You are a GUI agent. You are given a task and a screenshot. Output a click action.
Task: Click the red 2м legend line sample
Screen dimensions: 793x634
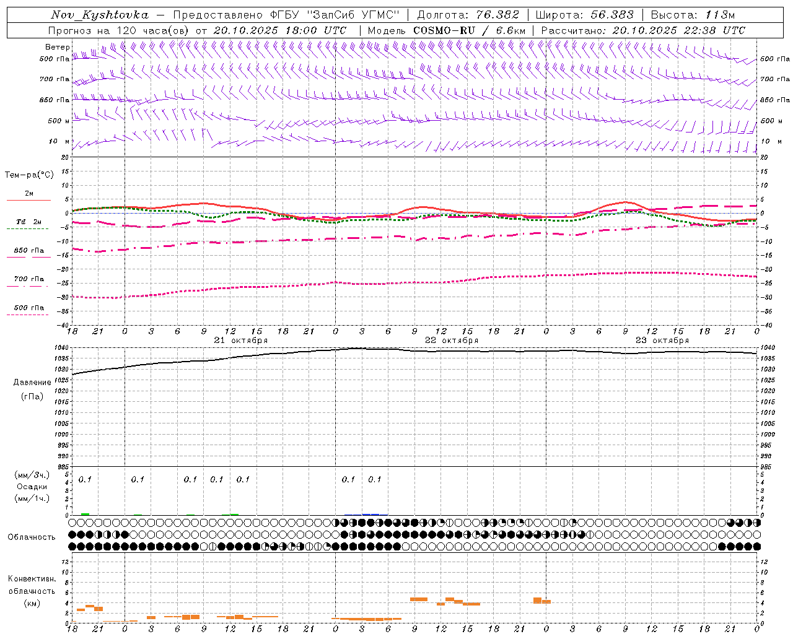[28, 201]
